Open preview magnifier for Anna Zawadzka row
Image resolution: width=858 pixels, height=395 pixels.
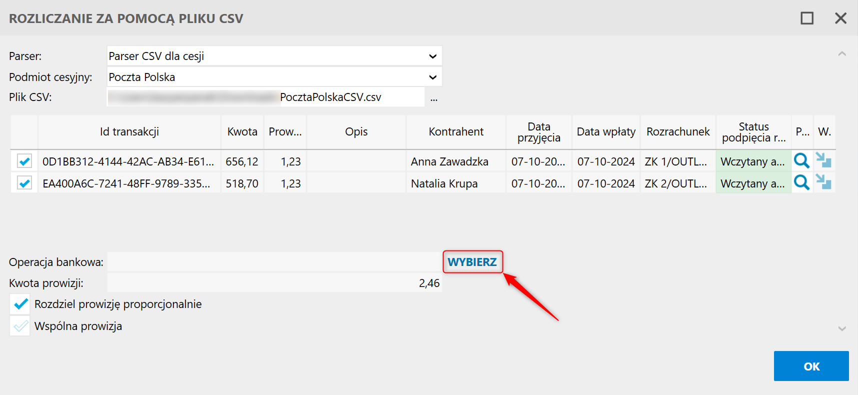[x=801, y=161]
